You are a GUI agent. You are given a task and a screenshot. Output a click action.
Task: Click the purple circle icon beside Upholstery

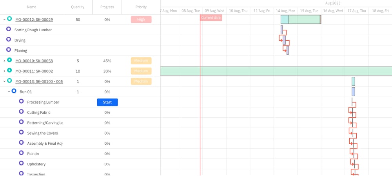22,163
